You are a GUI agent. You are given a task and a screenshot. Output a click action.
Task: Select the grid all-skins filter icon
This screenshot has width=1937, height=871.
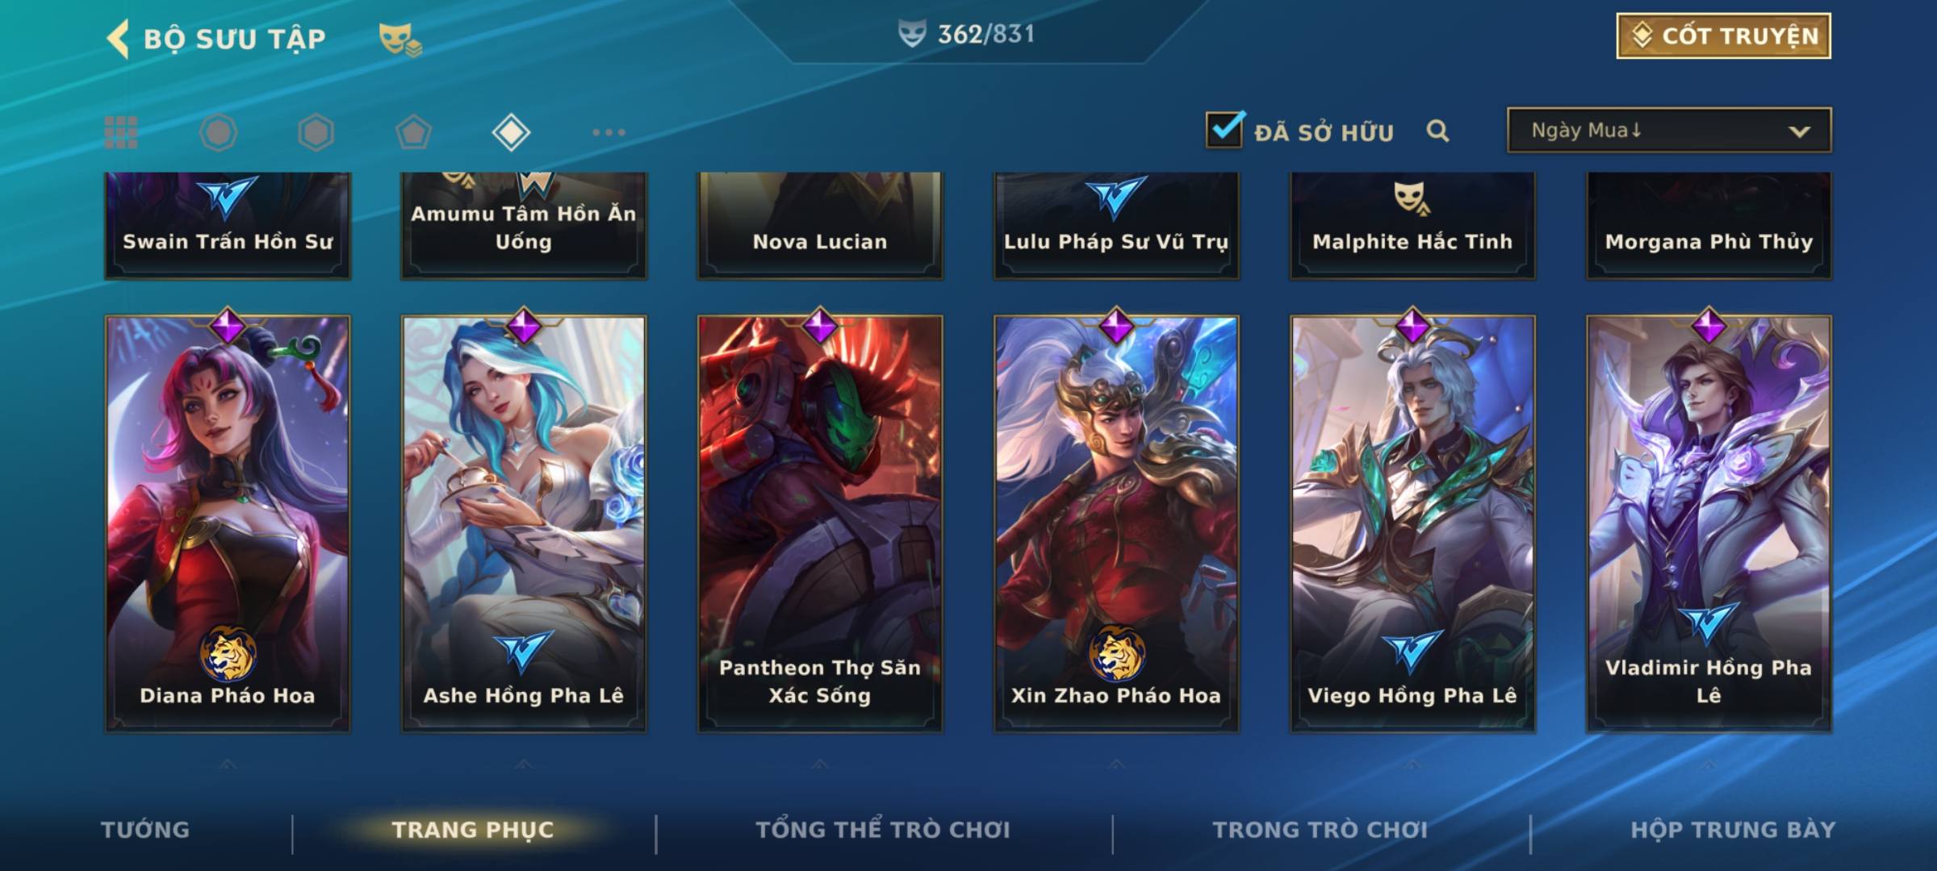pyautogui.click(x=121, y=132)
